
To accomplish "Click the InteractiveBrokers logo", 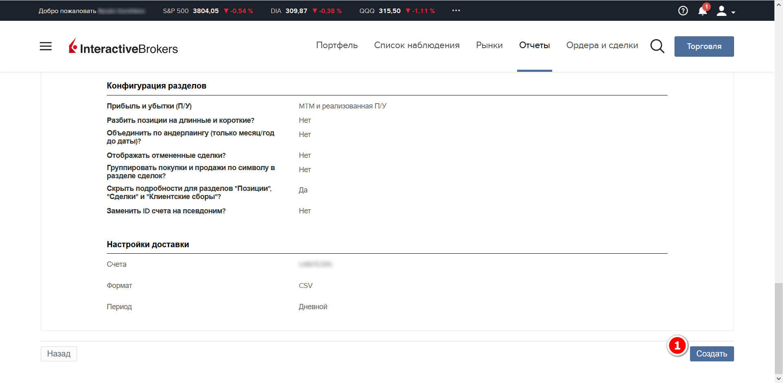I will pyautogui.click(x=123, y=47).
